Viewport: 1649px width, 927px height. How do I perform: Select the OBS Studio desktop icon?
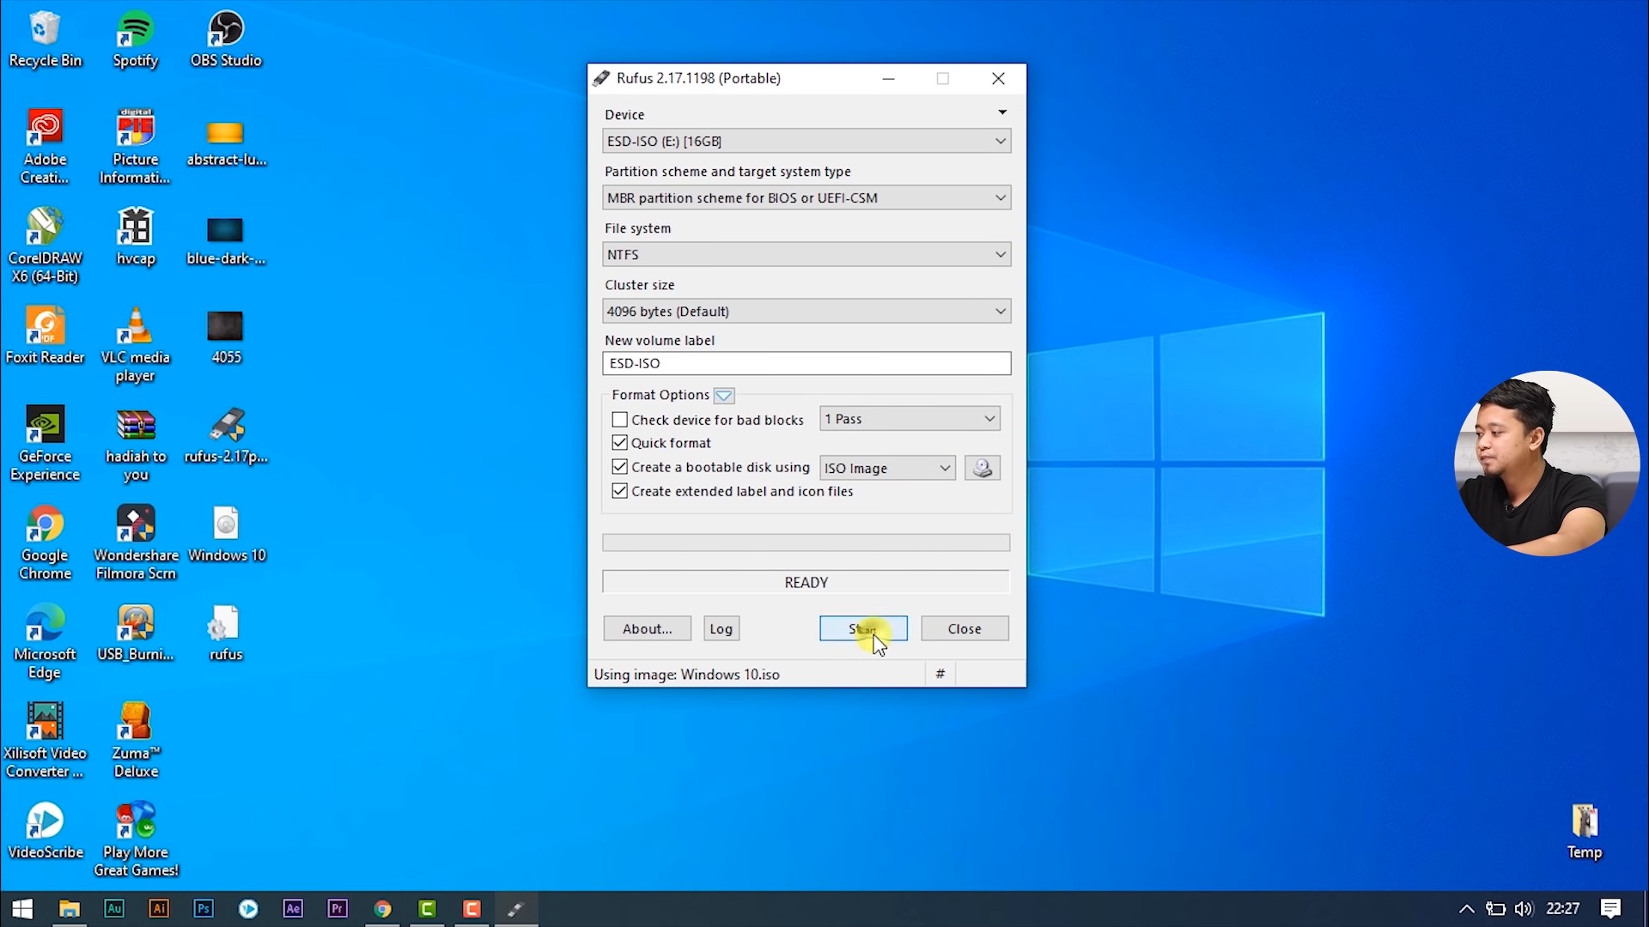point(226,39)
